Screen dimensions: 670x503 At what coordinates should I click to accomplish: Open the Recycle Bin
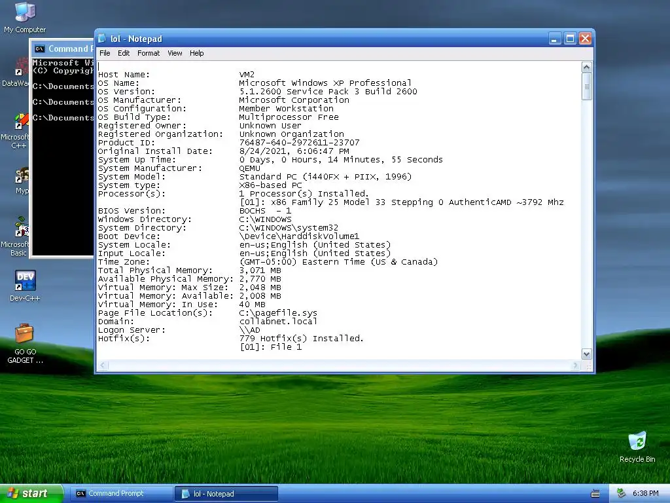637,447
